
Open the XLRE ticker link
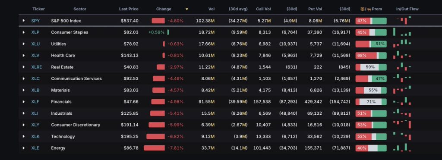pos(37,67)
